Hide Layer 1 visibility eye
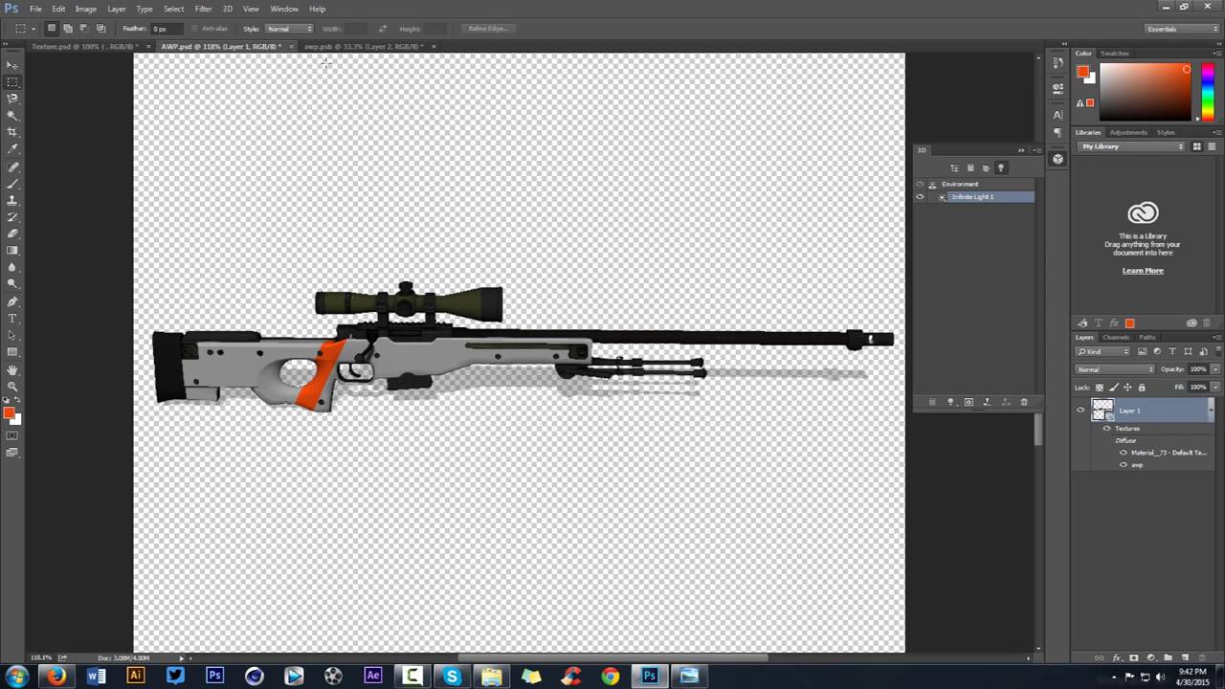 tap(1080, 411)
